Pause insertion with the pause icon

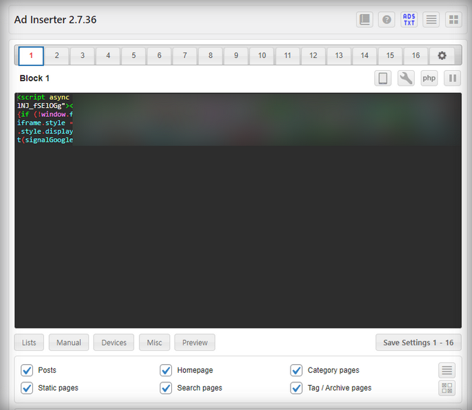click(x=452, y=79)
